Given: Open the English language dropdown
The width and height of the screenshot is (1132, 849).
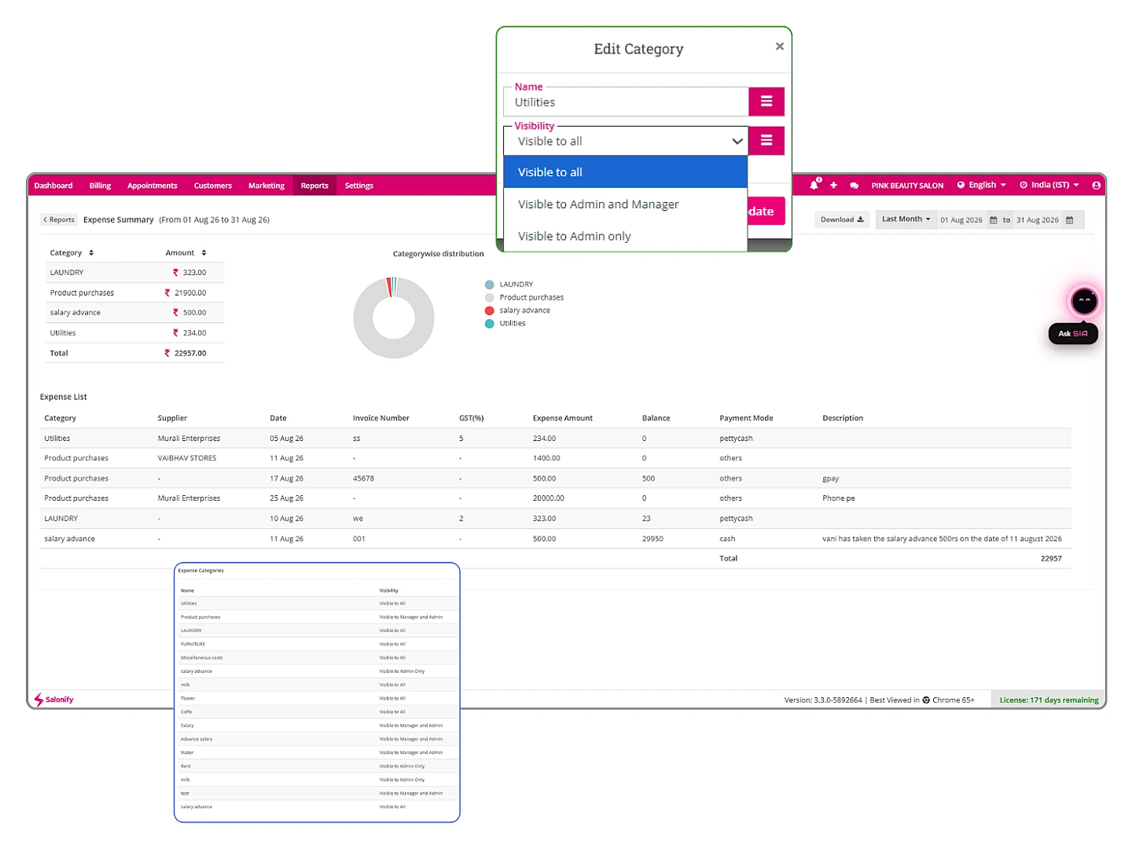Looking at the screenshot, I should click(982, 186).
